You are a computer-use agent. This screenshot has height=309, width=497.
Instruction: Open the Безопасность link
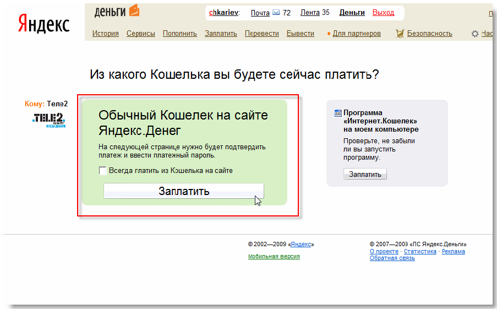pyautogui.click(x=429, y=33)
